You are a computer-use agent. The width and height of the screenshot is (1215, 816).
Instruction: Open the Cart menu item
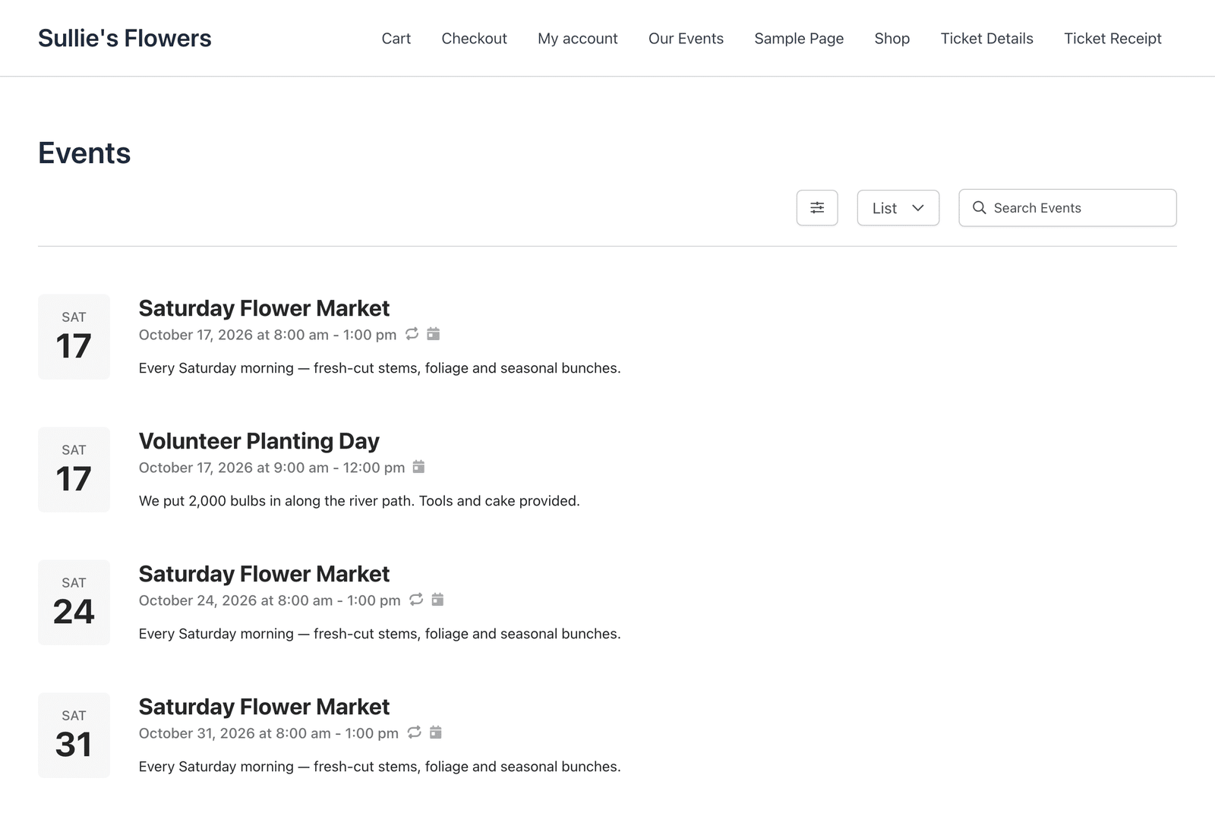[x=396, y=39]
